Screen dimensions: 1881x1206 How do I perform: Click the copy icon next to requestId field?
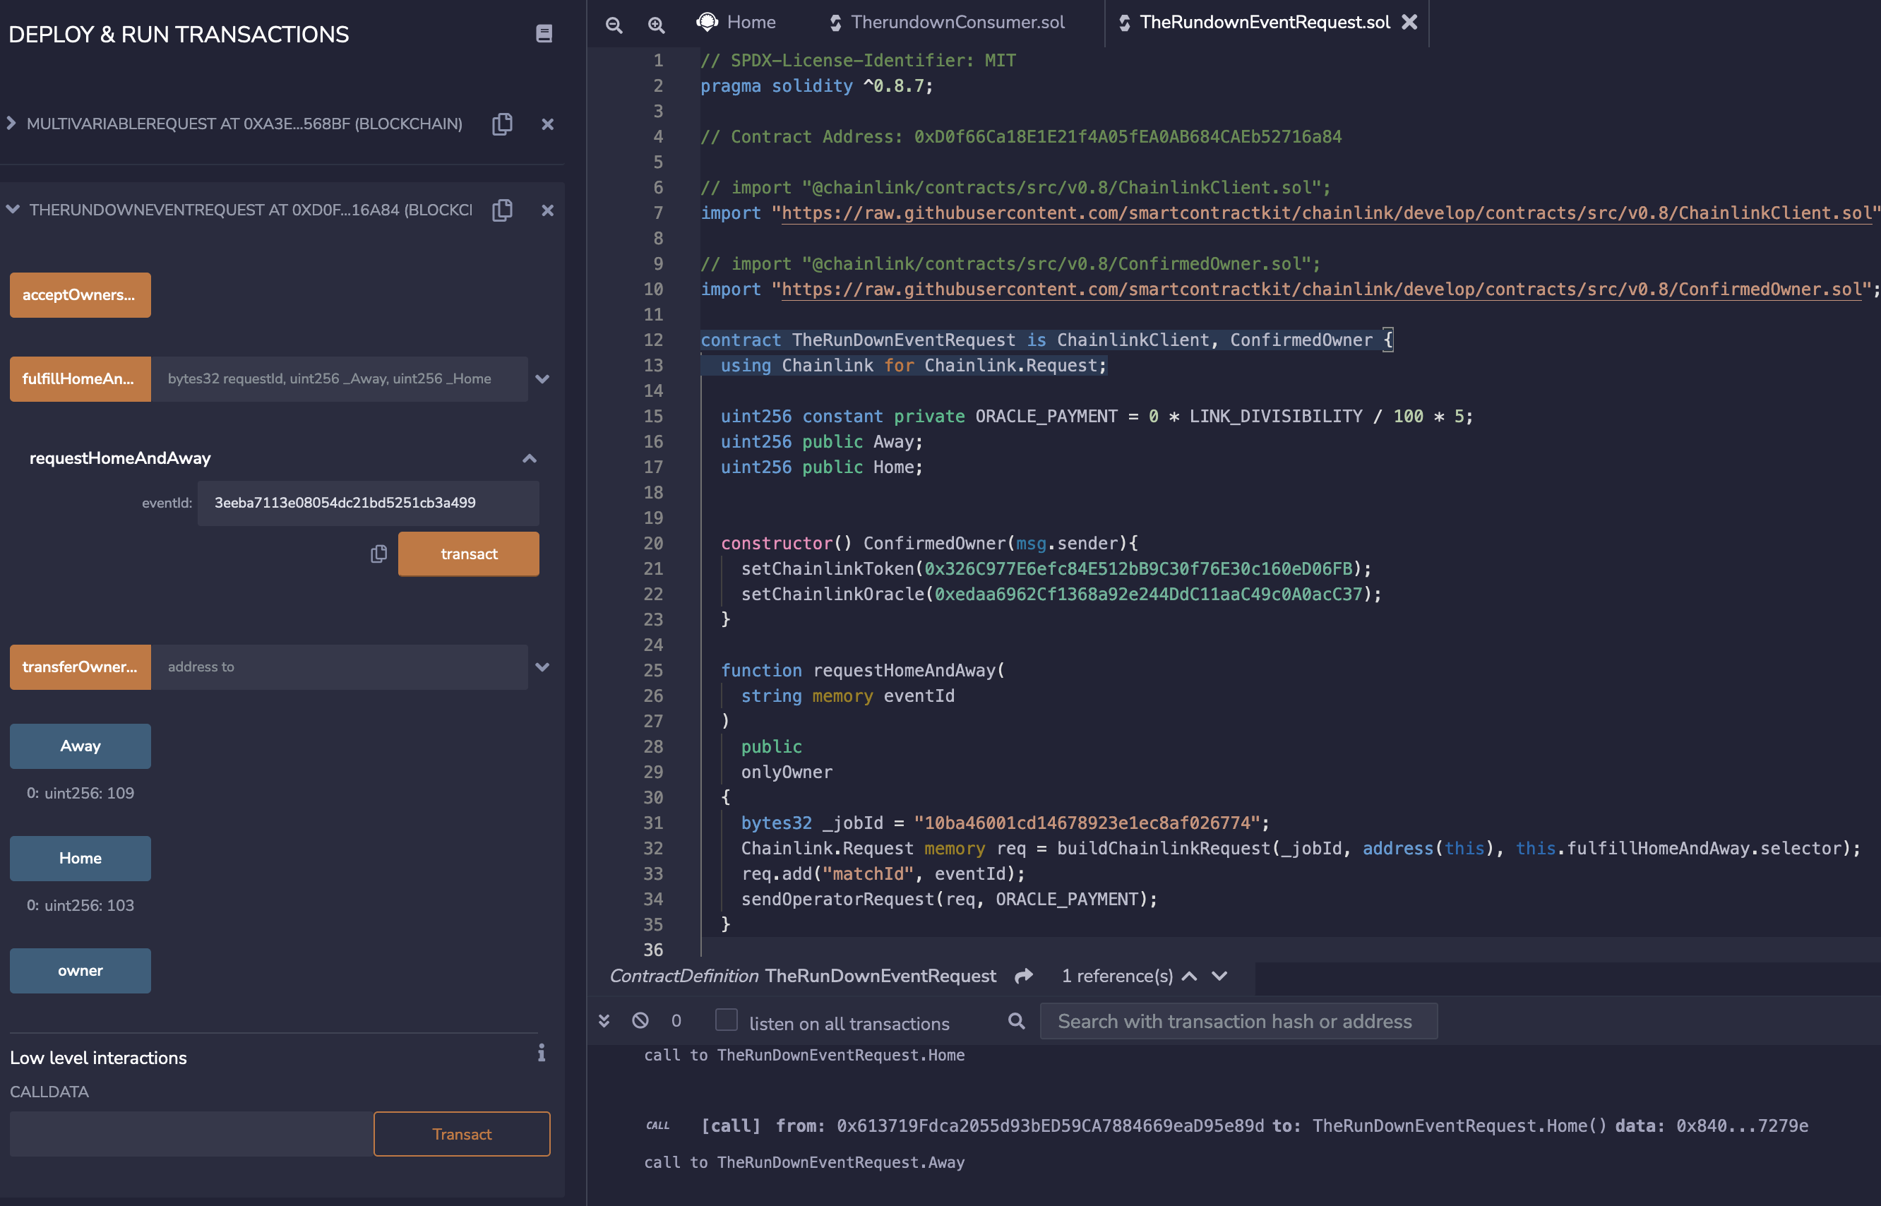pos(378,554)
